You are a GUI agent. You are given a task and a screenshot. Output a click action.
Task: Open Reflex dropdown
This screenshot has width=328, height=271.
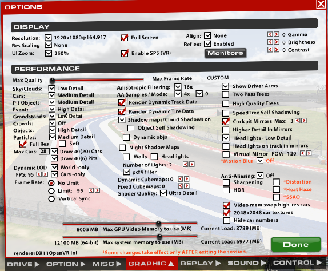[207, 43]
